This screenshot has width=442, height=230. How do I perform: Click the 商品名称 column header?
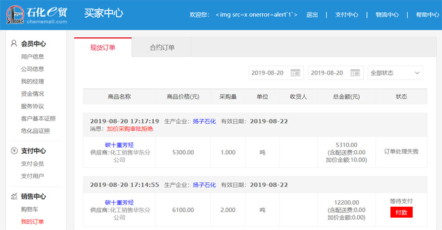coord(119,97)
